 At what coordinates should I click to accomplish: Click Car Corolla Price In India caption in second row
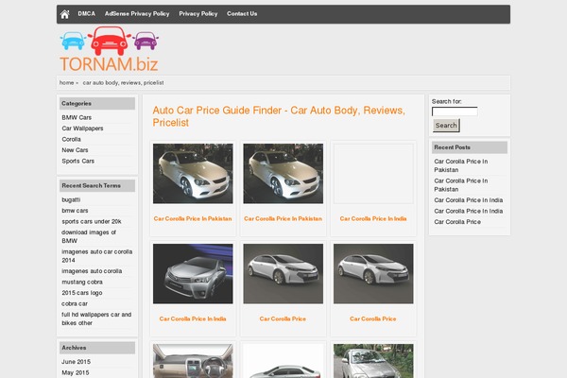click(193, 319)
